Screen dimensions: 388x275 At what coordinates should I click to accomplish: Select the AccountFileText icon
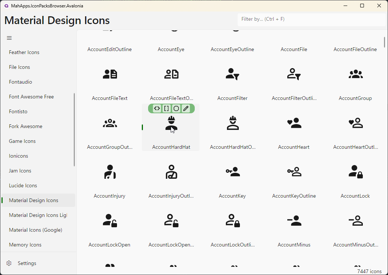tap(110, 74)
